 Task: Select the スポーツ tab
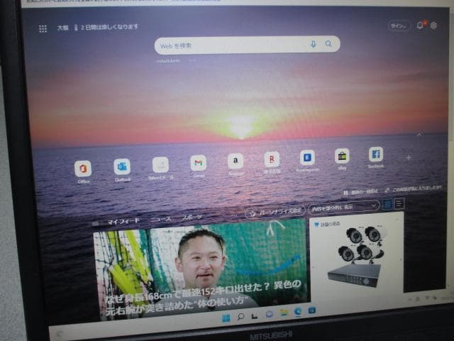click(192, 217)
